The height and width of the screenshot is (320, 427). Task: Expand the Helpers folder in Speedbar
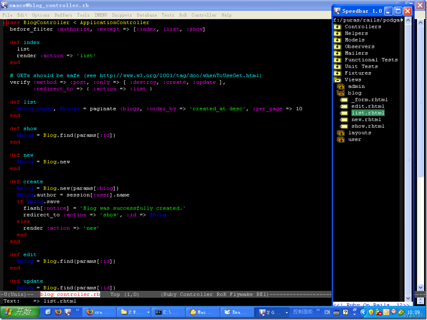(x=337, y=33)
